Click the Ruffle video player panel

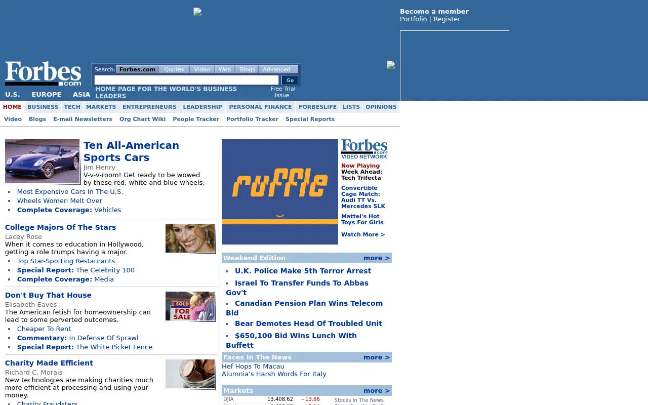tap(280, 192)
